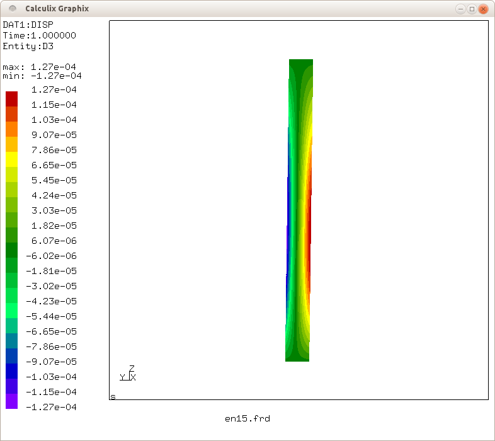Click the 'max: 1.27e-04' value

pos(40,67)
